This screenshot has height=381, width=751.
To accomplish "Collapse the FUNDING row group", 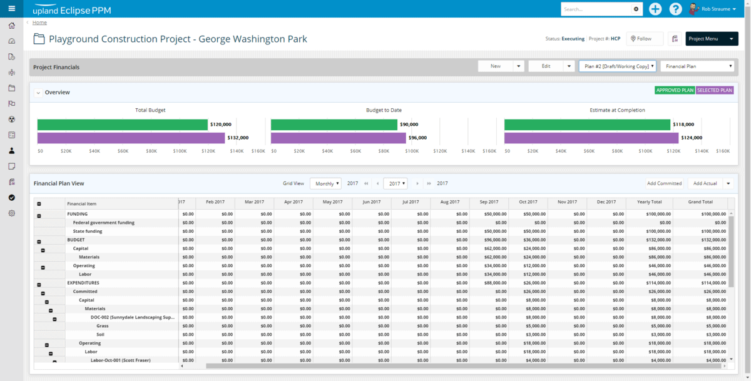I will pyautogui.click(x=39, y=215).
